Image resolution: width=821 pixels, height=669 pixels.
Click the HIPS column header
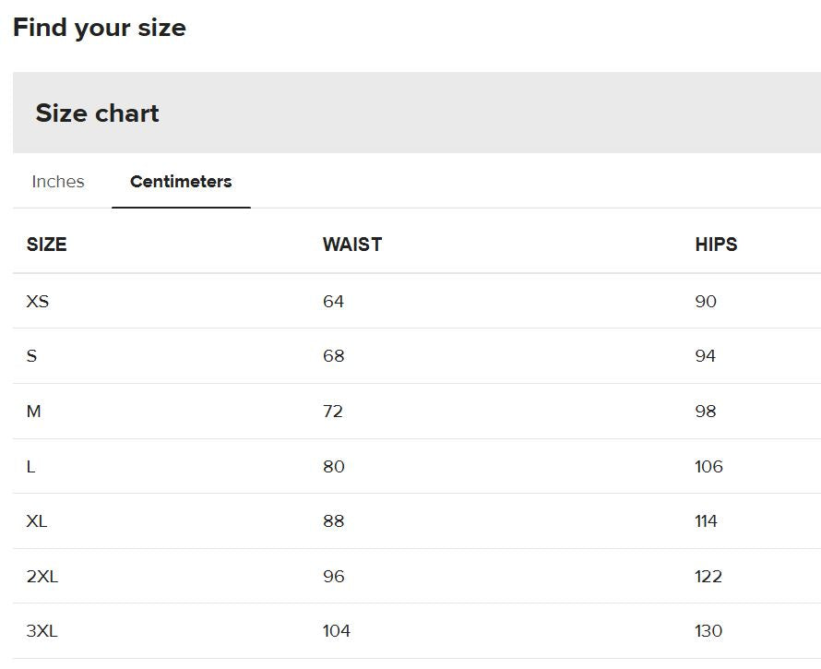(716, 245)
